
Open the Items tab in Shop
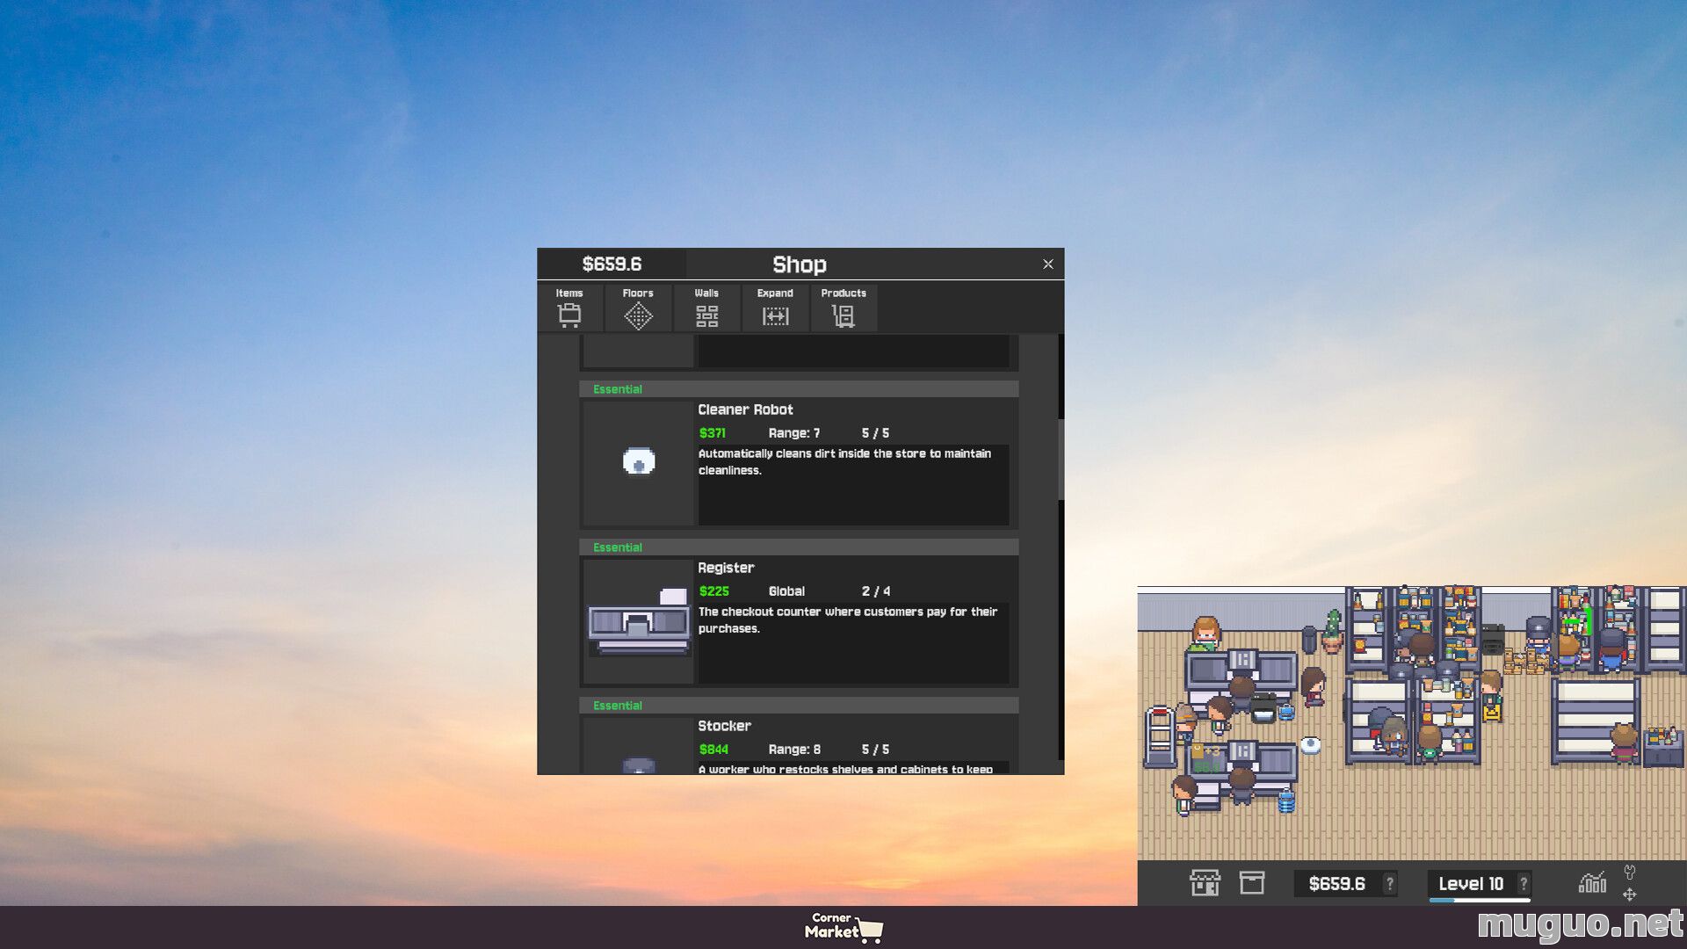tap(569, 308)
